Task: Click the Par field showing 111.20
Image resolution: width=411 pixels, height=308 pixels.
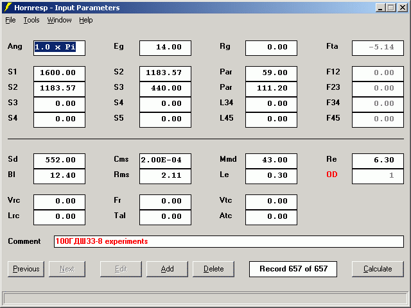Action: [x=271, y=89]
